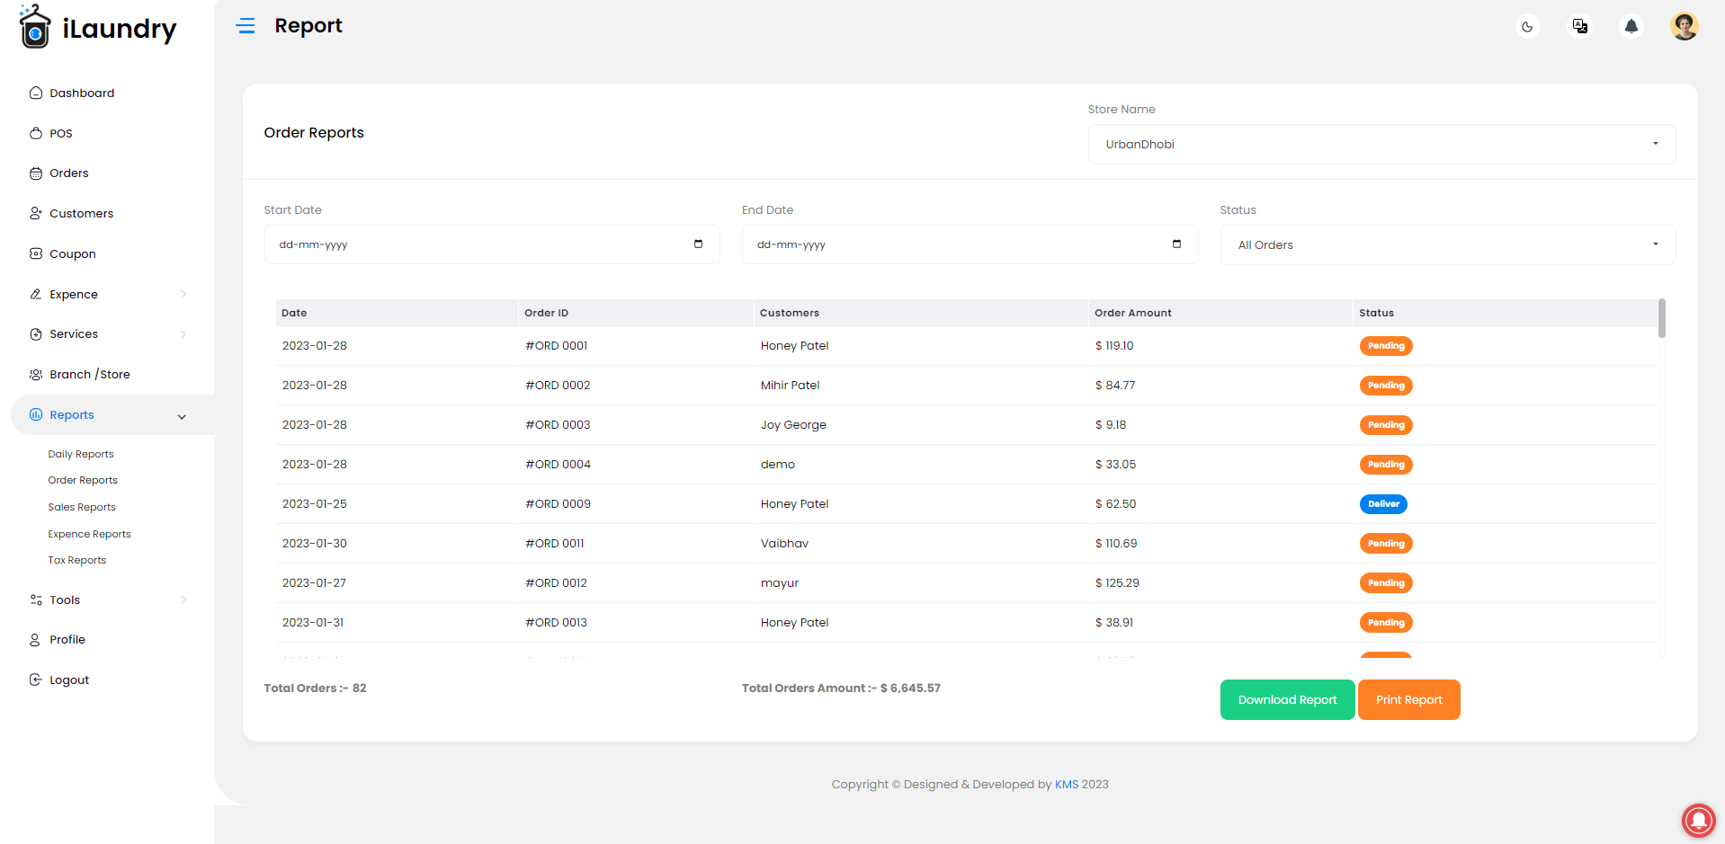The height and width of the screenshot is (844, 1725).
Task: Click the End Date input field
Action: coord(970,244)
